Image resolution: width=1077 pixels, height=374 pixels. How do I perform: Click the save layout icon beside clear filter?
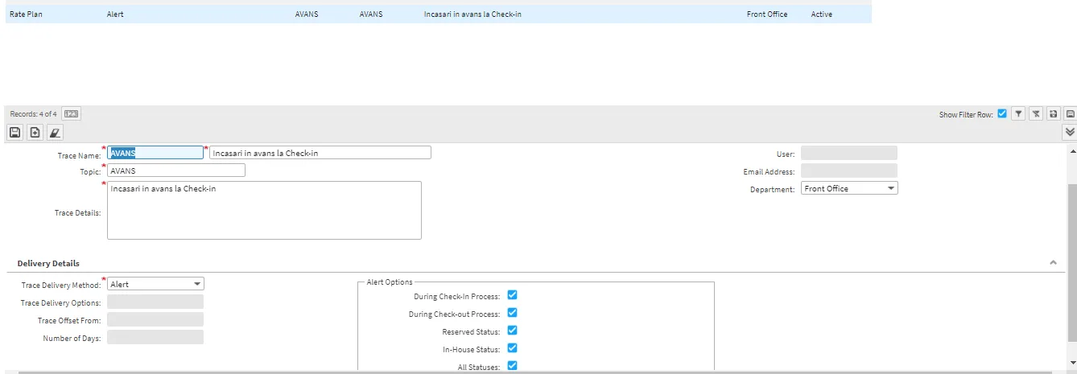(1053, 114)
